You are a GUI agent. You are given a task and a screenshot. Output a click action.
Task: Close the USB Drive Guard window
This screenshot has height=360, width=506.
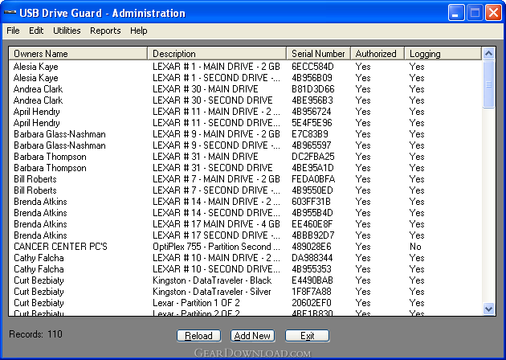[493, 13]
